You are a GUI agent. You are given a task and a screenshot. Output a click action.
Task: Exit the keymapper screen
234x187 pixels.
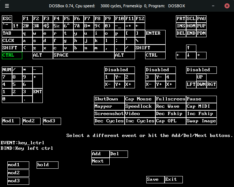coord(174,180)
